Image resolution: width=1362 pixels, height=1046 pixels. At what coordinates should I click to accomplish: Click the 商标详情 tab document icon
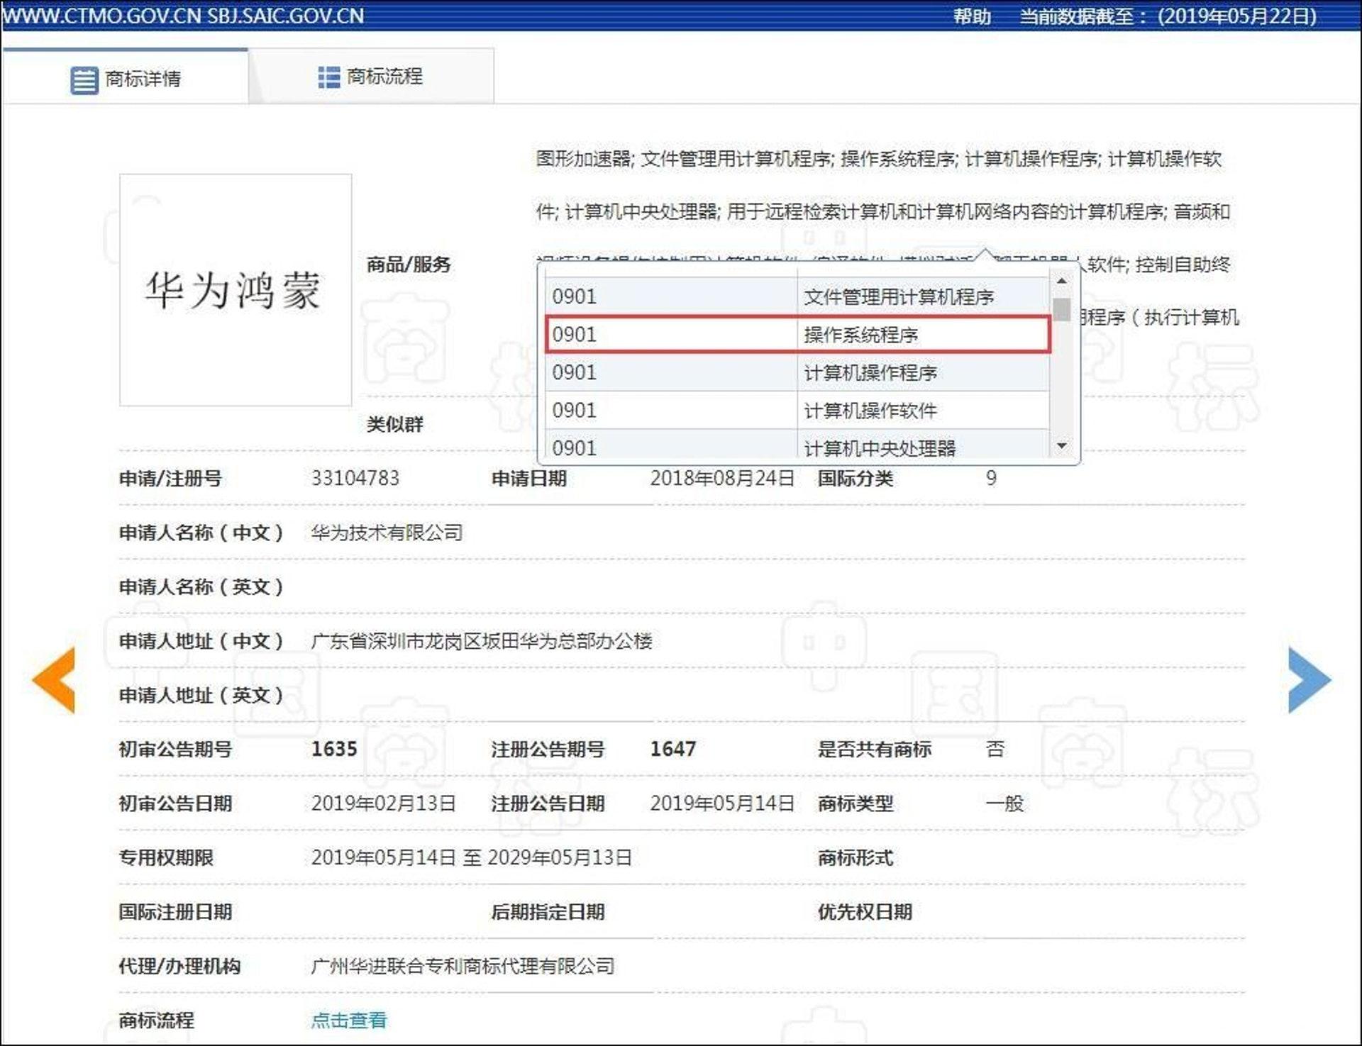[x=84, y=80]
